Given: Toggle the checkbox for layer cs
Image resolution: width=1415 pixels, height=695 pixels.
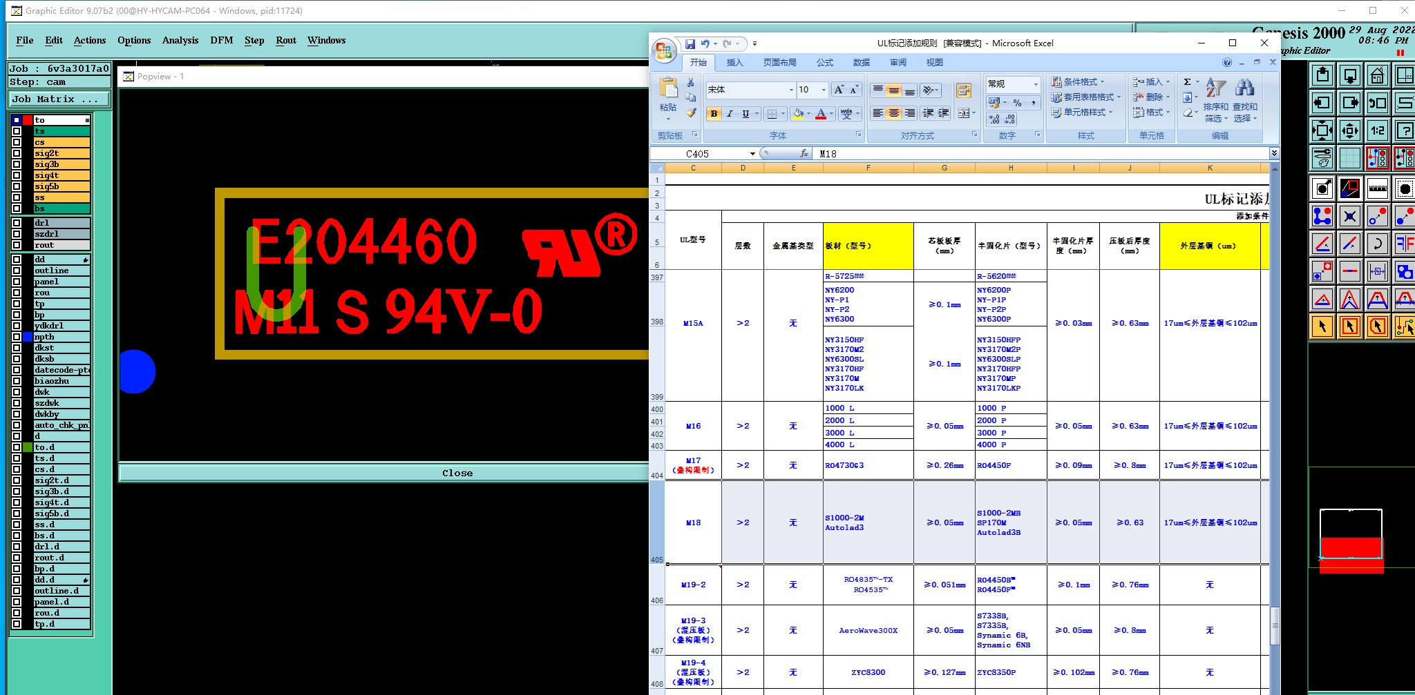Looking at the screenshot, I should [17, 142].
